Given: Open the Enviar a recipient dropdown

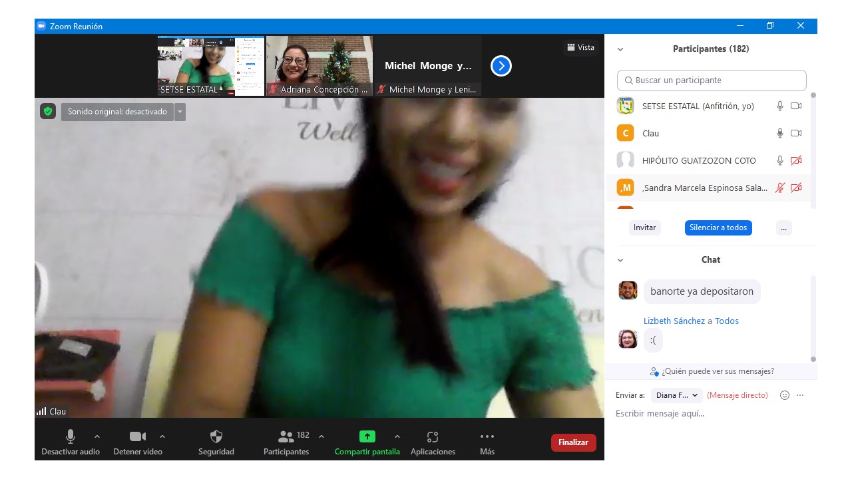Looking at the screenshot, I should click(676, 395).
